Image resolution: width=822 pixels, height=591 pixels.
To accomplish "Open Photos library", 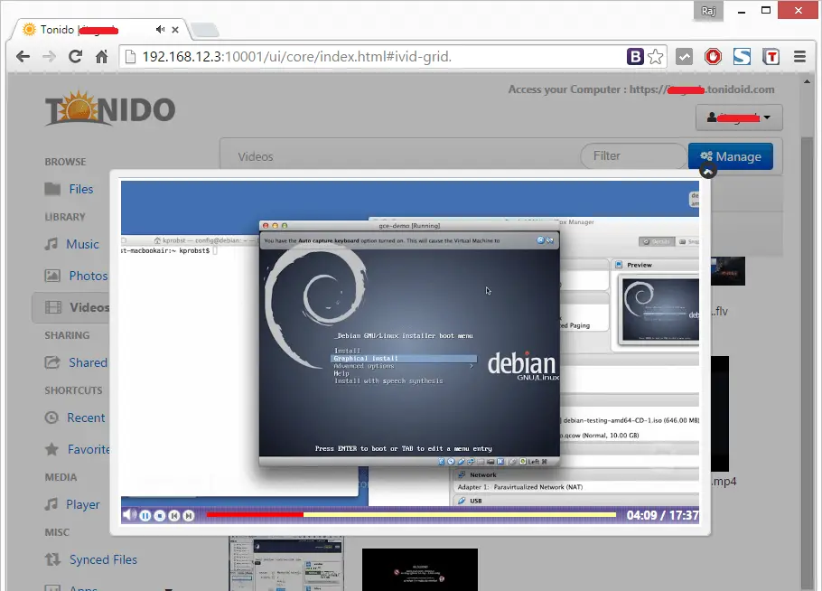I will click(x=89, y=276).
